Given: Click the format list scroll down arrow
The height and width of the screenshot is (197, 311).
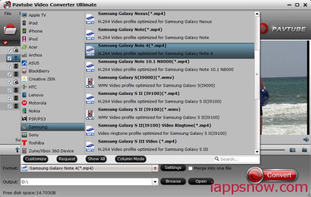Looking at the screenshot, I should pos(257,152).
